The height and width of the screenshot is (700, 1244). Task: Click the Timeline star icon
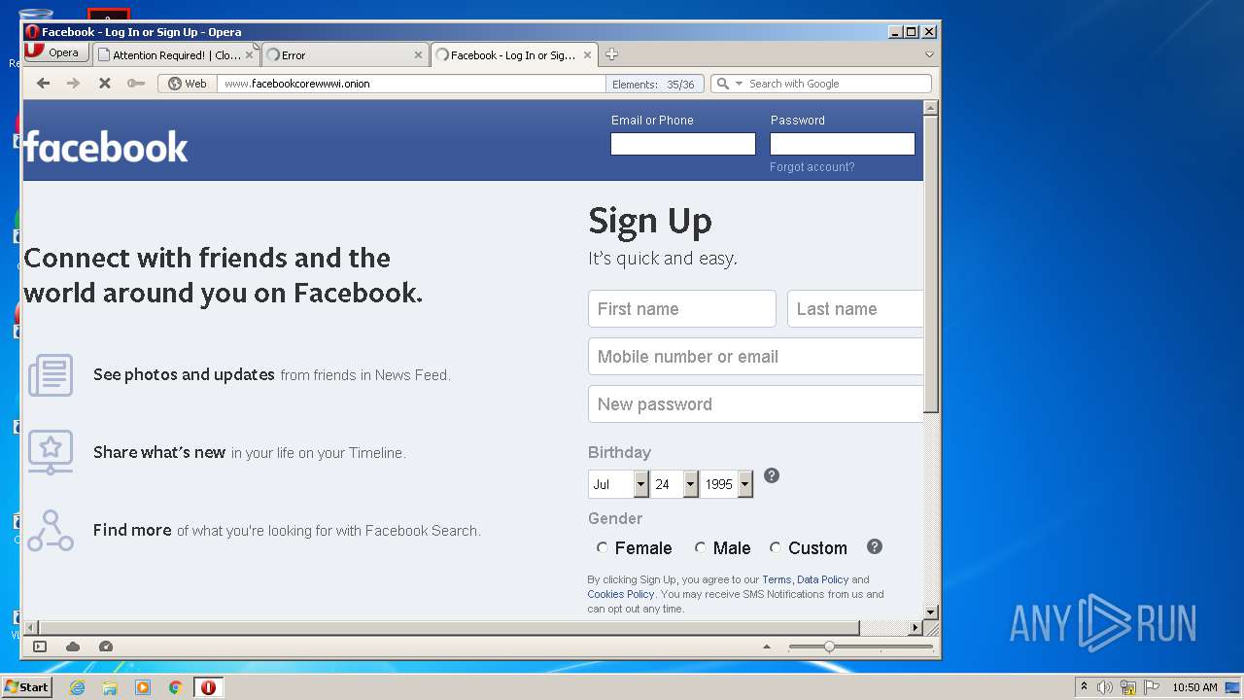(51, 452)
